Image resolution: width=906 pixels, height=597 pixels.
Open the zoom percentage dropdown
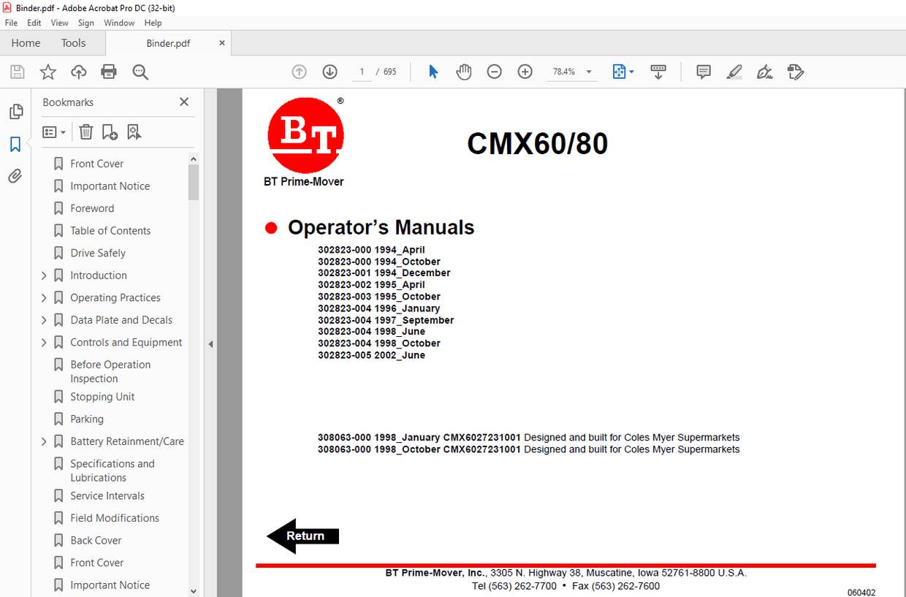(x=589, y=72)
